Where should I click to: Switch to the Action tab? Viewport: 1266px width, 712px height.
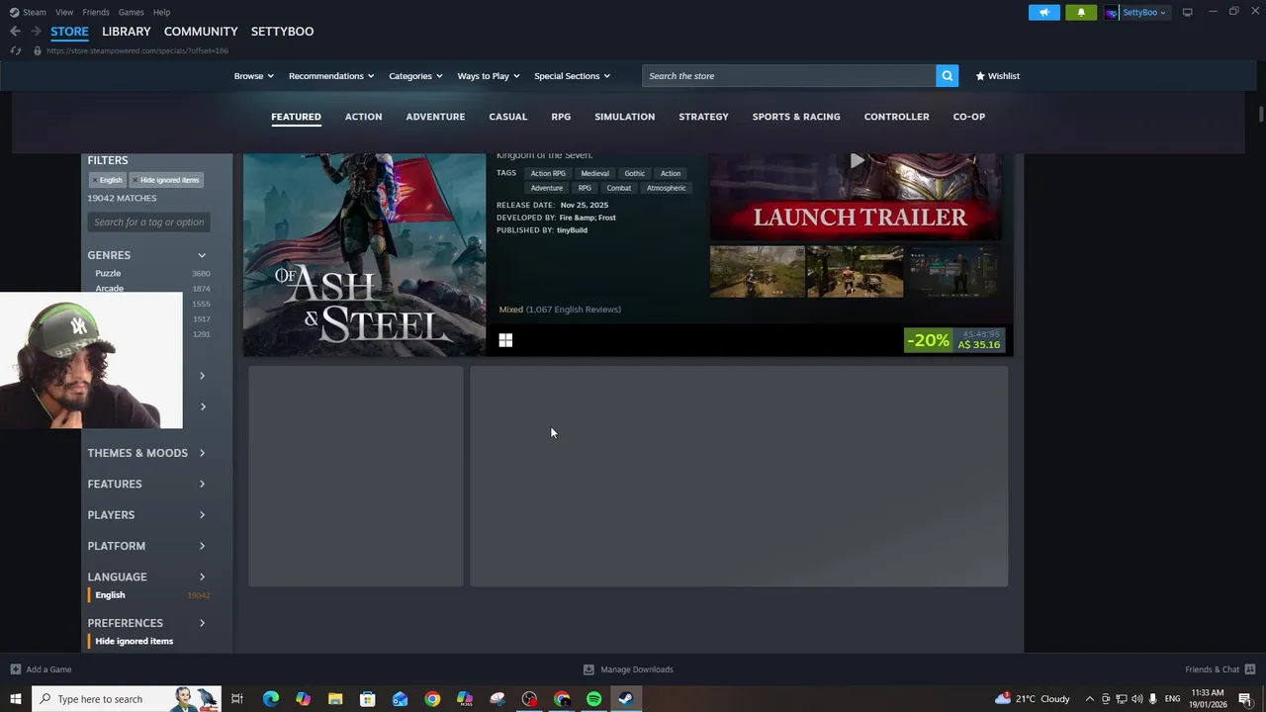tap(363, 117)
